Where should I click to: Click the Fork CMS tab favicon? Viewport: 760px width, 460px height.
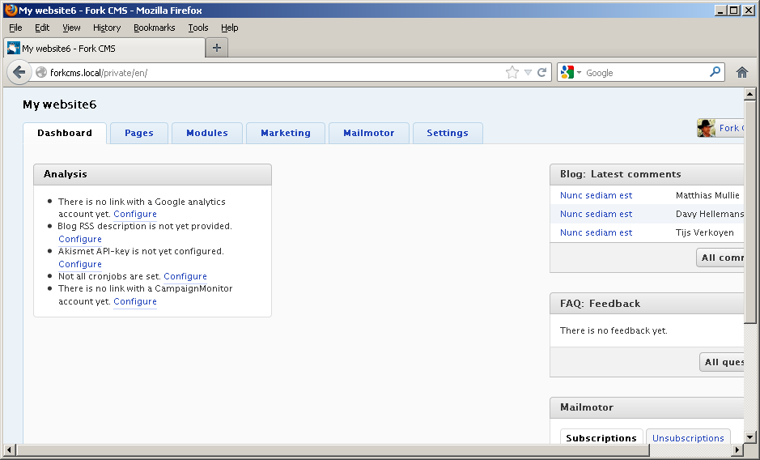point(14,49)
